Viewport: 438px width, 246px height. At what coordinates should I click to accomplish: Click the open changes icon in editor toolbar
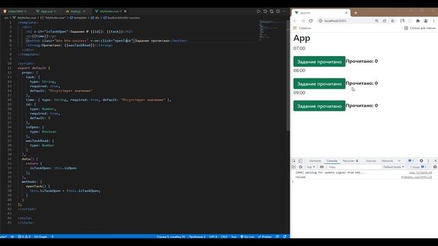tap(272, 11)
